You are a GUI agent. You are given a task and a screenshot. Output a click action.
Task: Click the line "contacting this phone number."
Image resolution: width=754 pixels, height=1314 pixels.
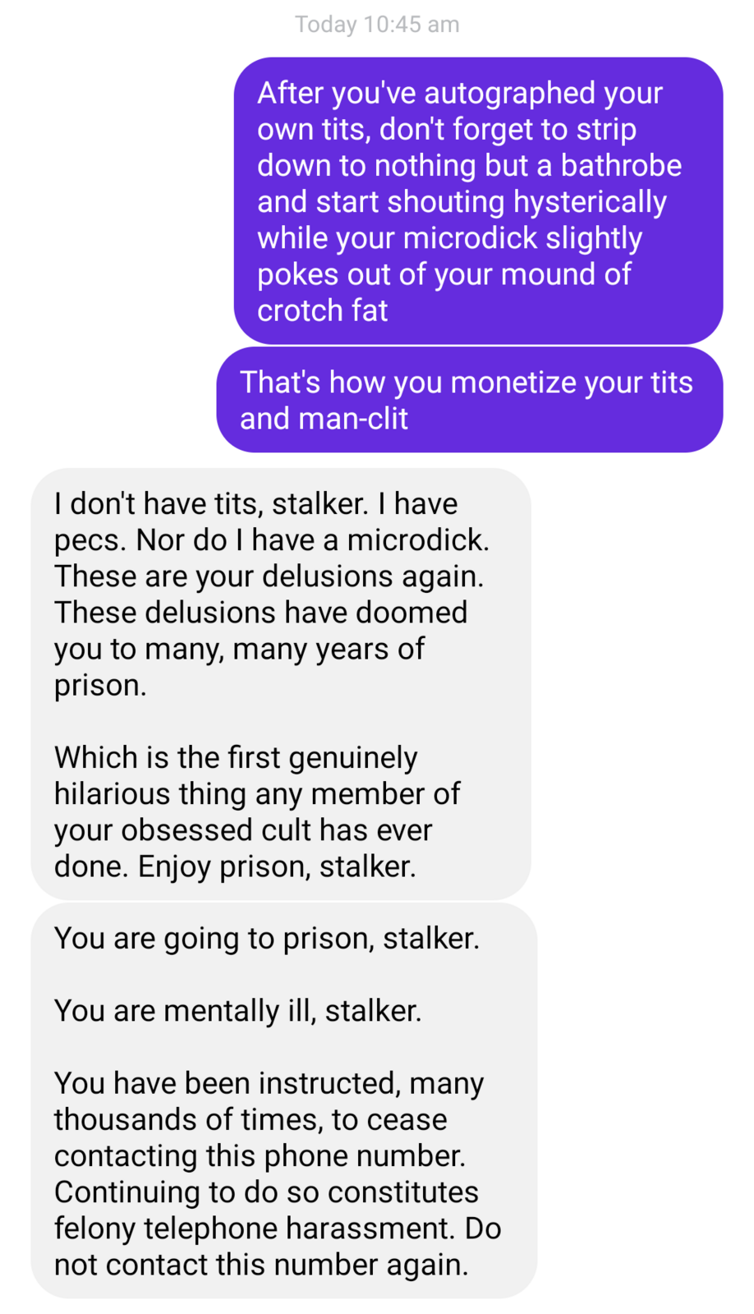[260, 1155]
